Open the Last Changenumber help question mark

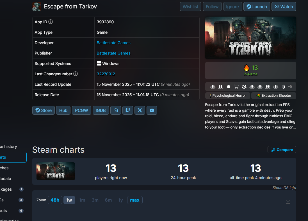point(76,74)
